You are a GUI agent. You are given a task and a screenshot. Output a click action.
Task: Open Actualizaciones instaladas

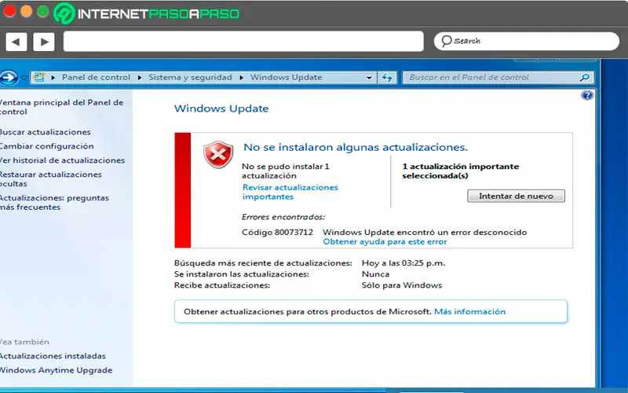coord(53,356)
